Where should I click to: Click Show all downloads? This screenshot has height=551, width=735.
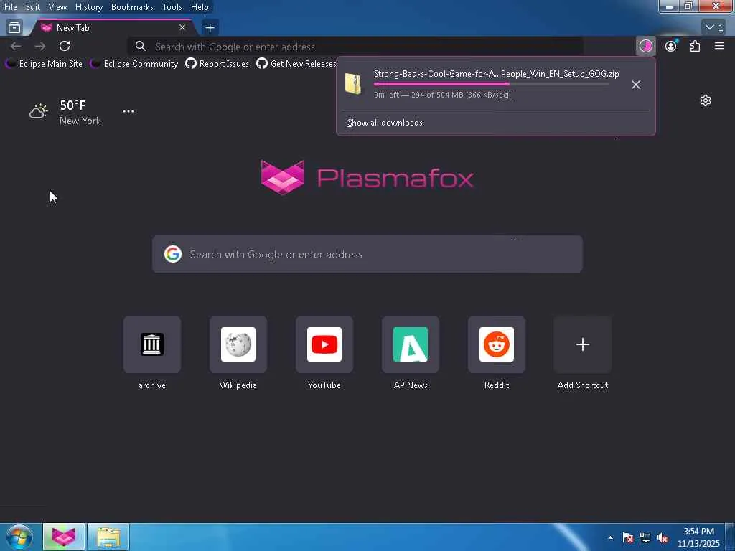coord(385,122)
